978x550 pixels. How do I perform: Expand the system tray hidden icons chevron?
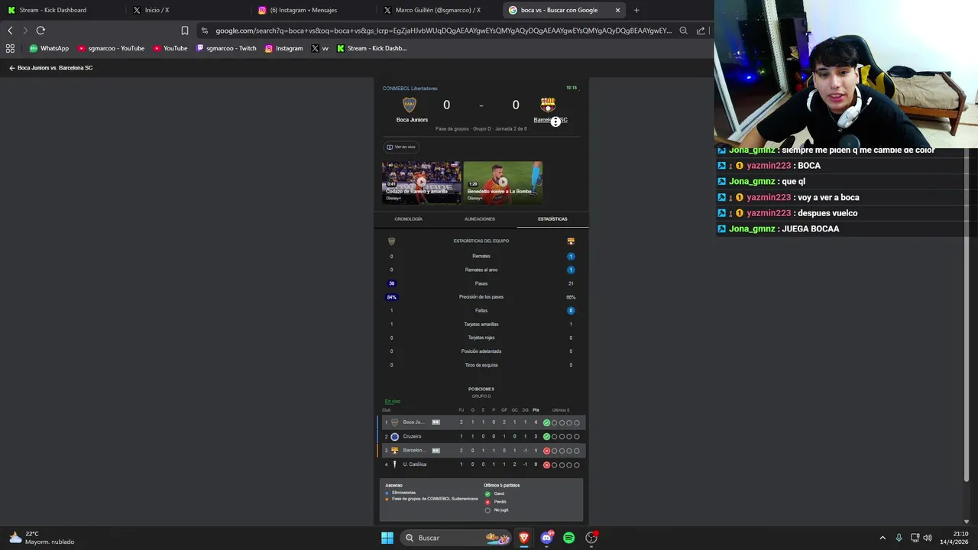click(882, 538)
